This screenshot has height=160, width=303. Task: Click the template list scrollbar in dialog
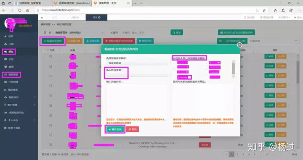233,68
